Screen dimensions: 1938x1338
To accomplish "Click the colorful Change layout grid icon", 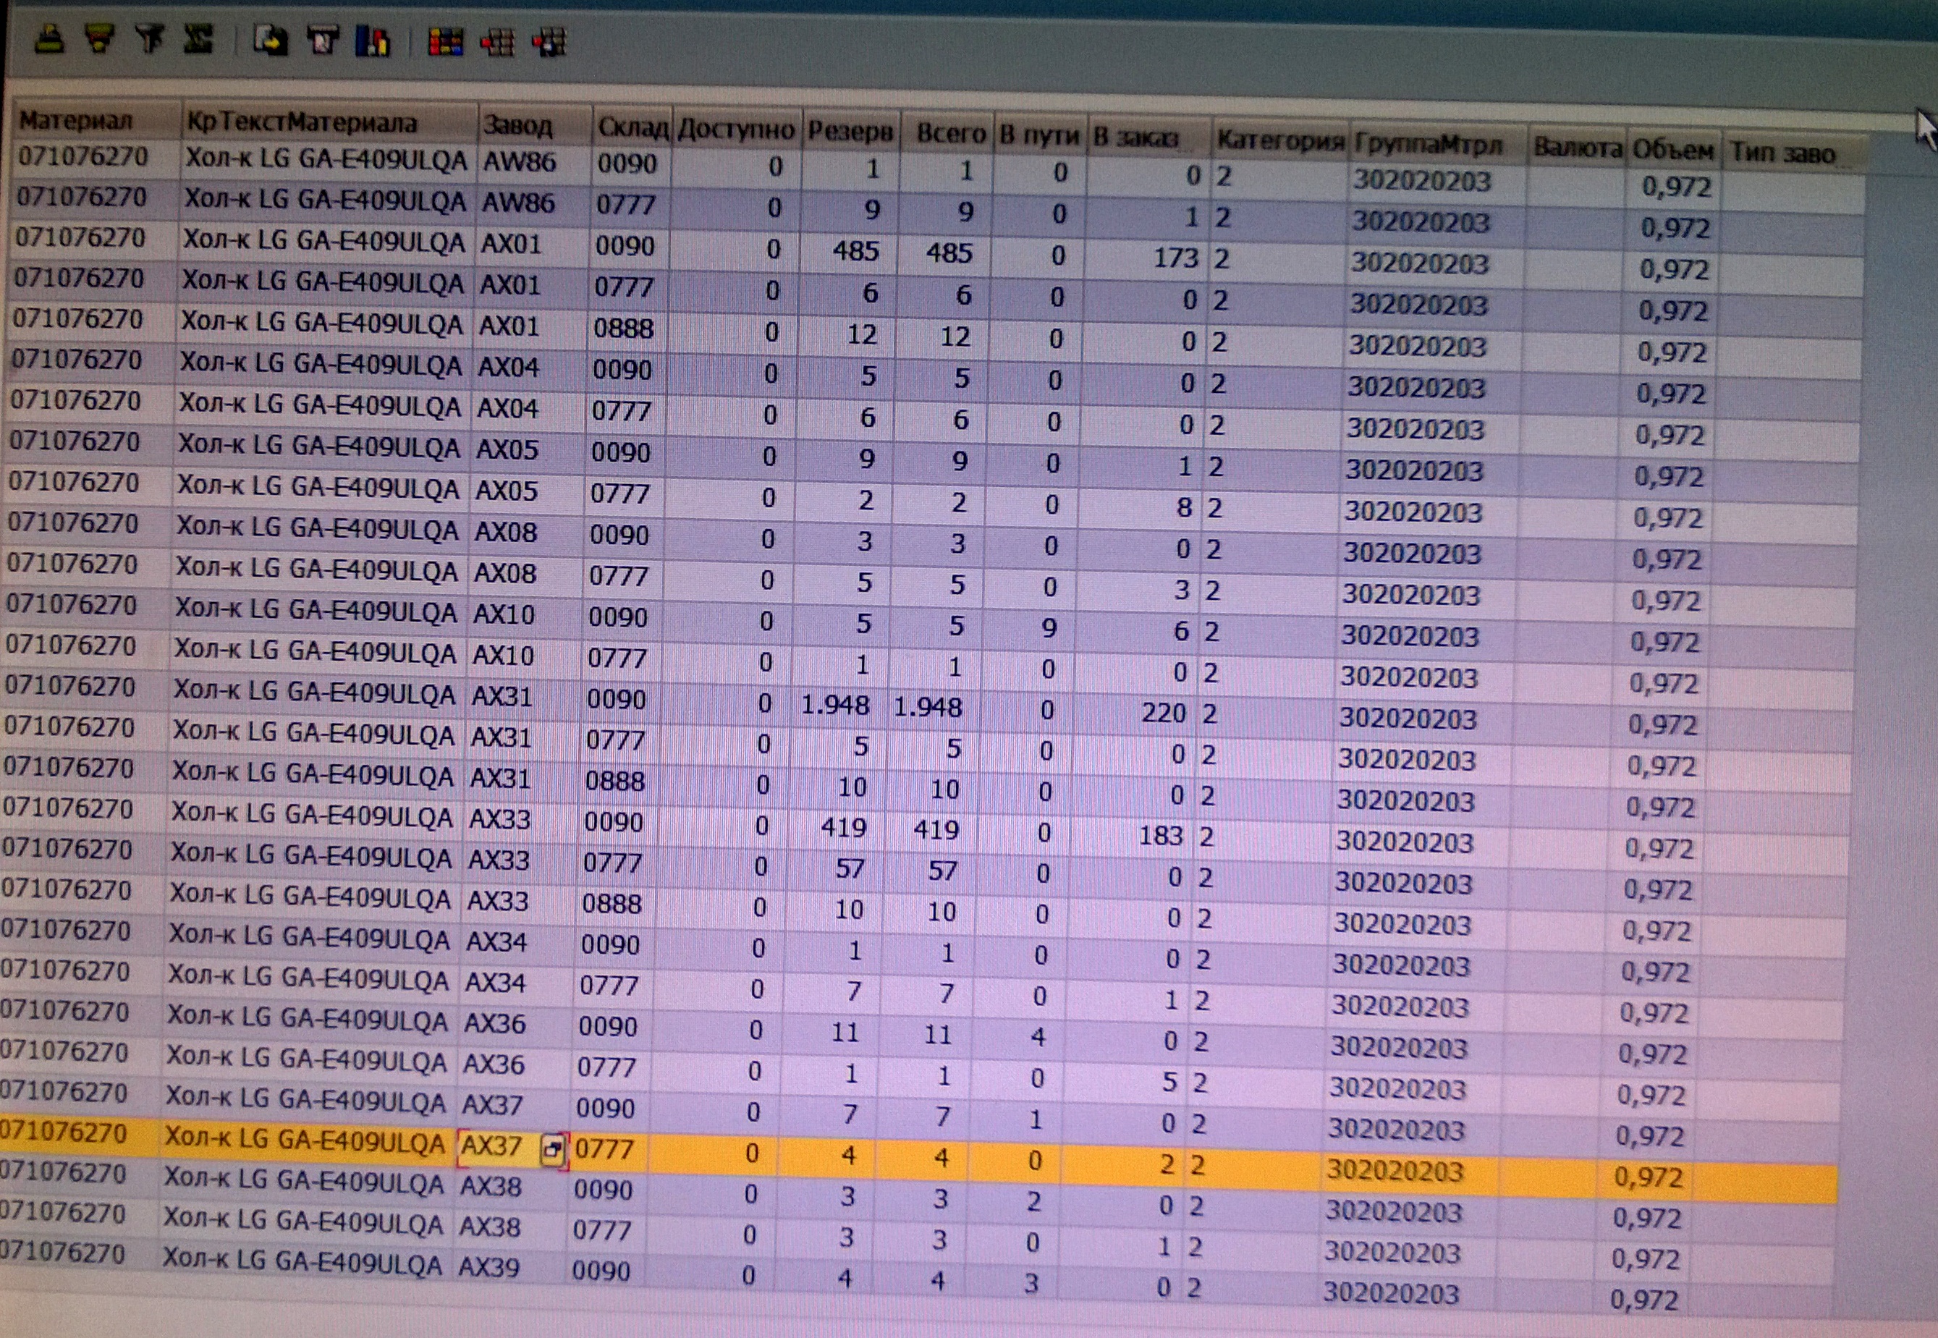I will click(445, 42).
